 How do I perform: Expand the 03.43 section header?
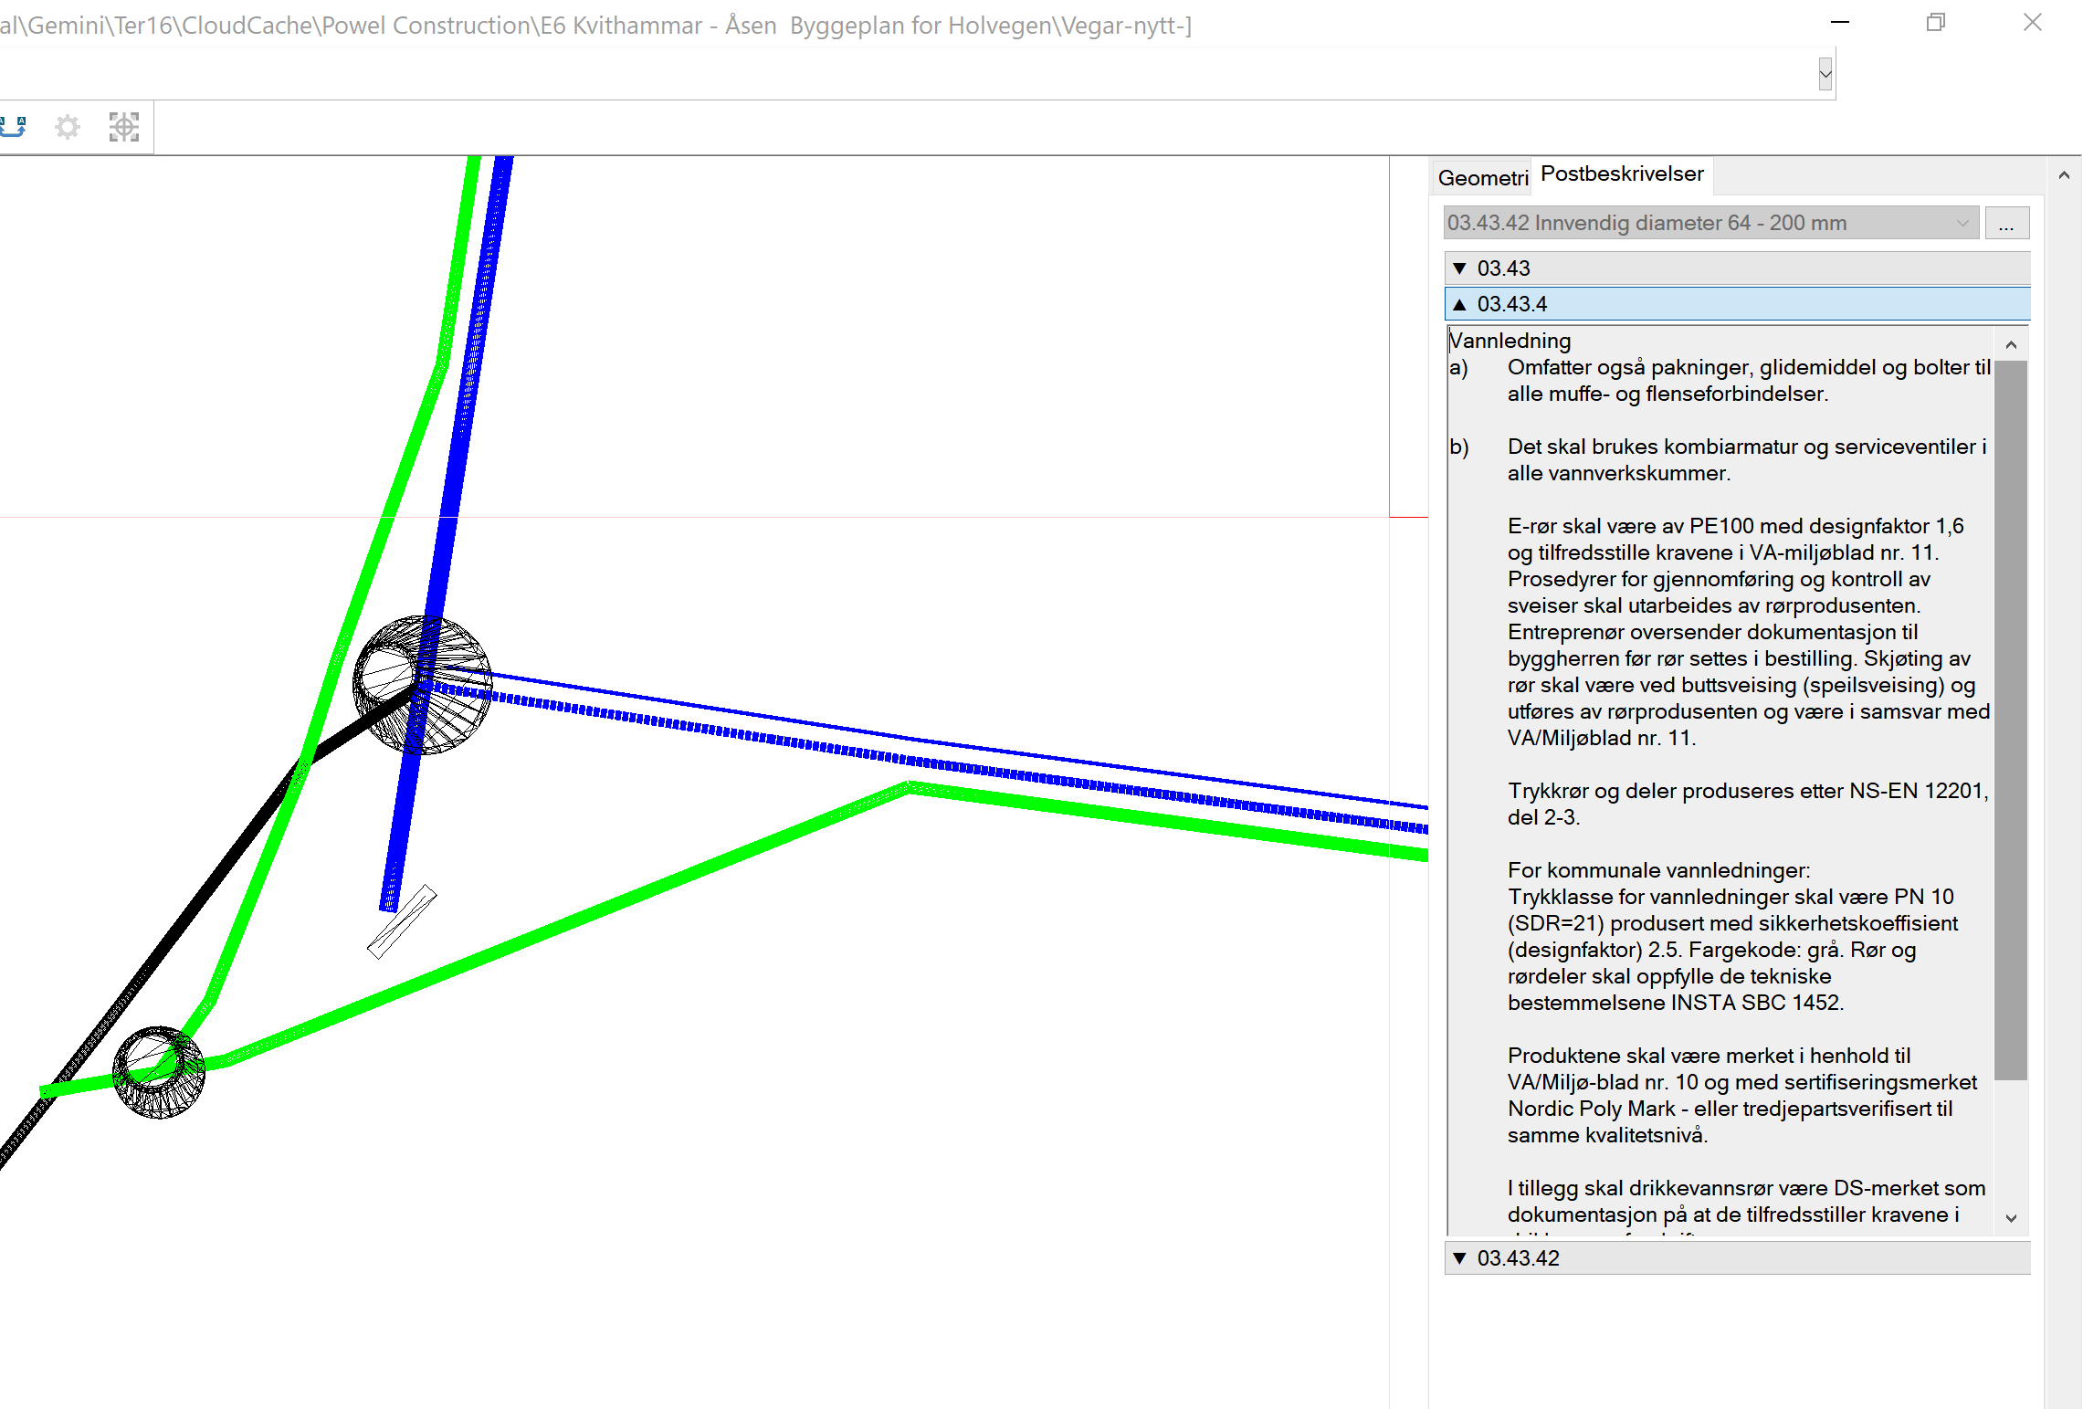pyautogui.click(x=1736, y=268)
